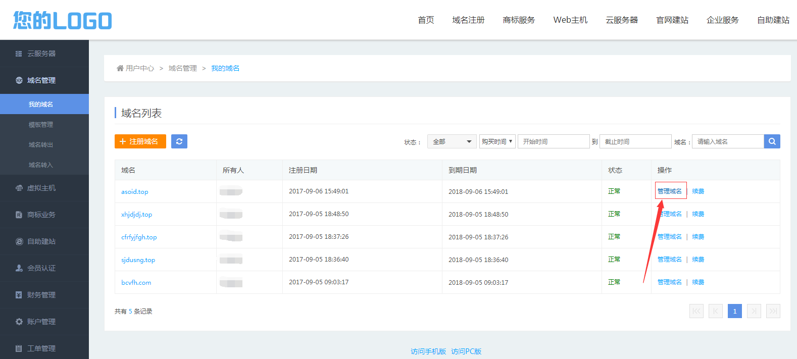Viewport: 797px width, 359px height.
Task: Go to the last page of pagination
Action: tap(773, 311)
